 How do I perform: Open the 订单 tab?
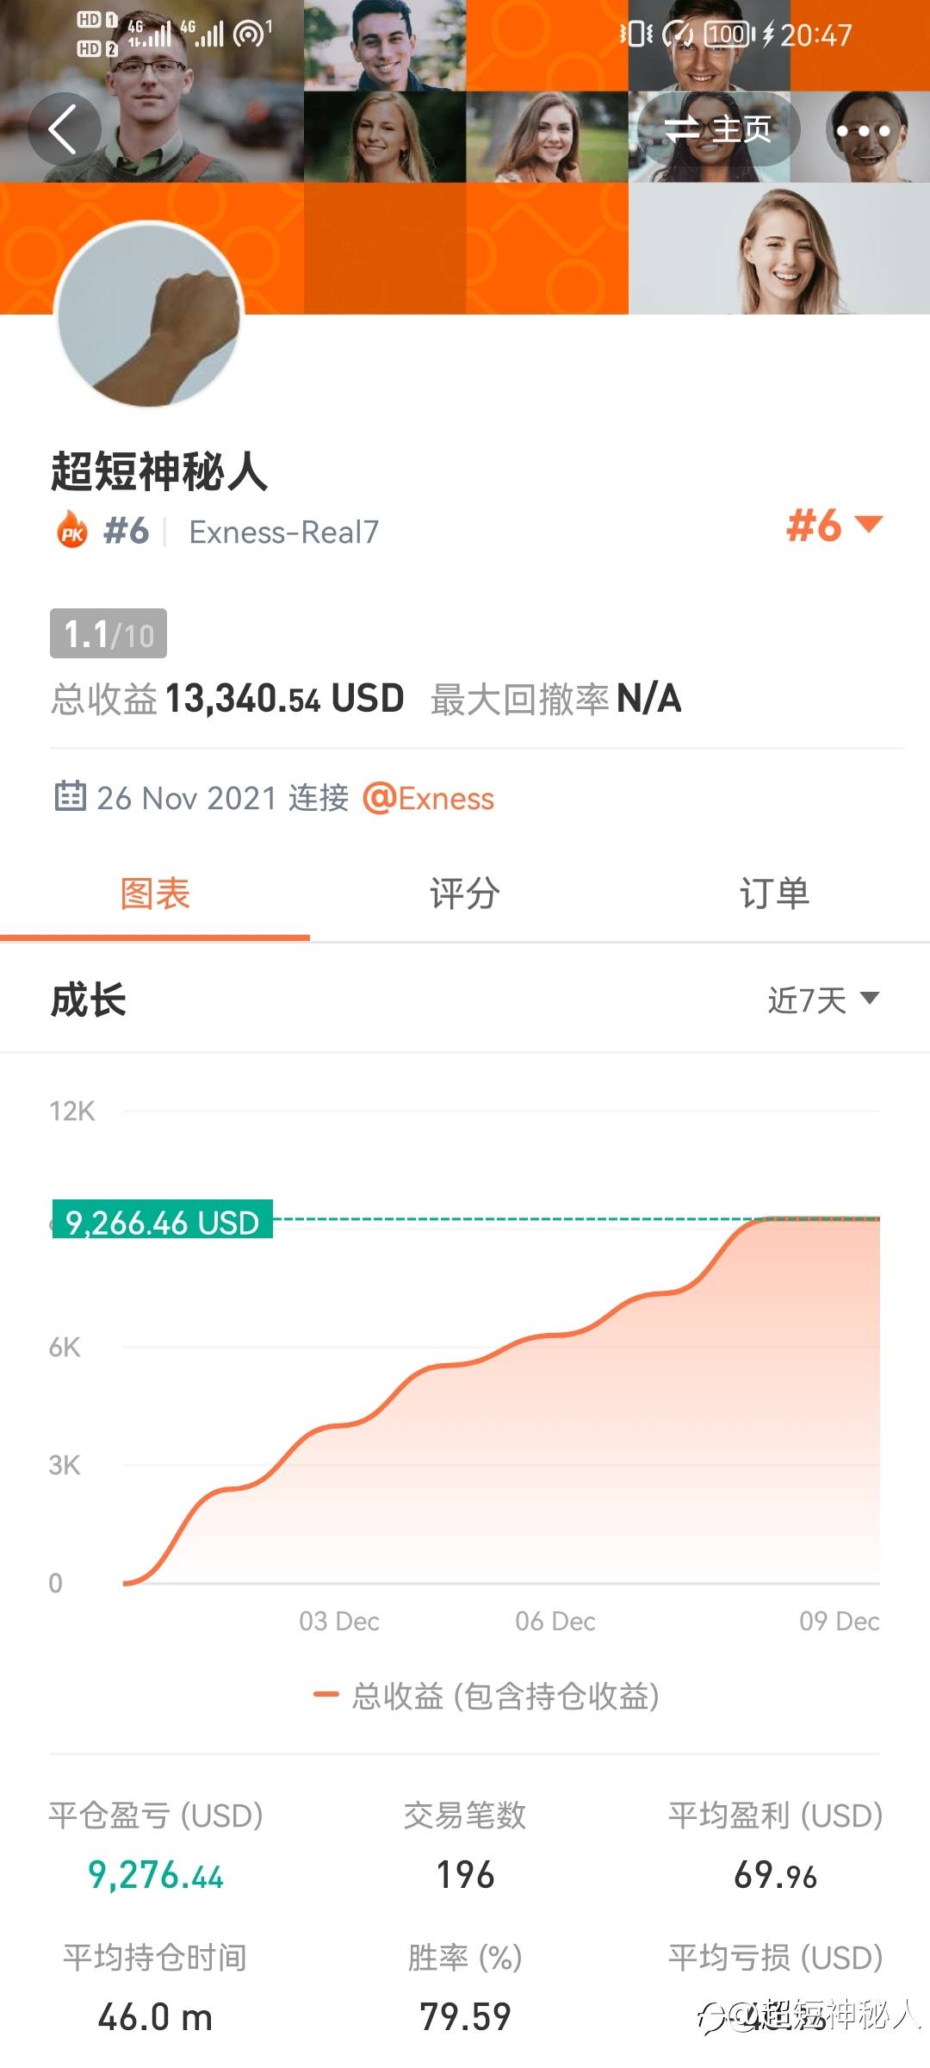pyautogui.click(x=774, y=894)
